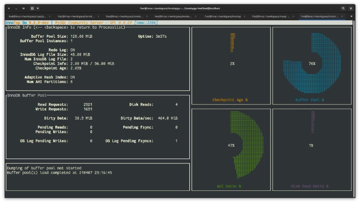Open the tab list arrow at tab bar end
This screenshot has height=203, width=360.
pyautogui.click(x=351, y=16)
